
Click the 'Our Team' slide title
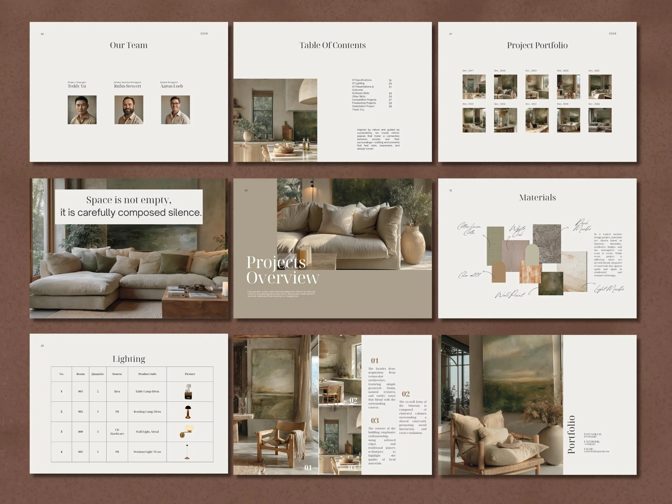point(129,45)
